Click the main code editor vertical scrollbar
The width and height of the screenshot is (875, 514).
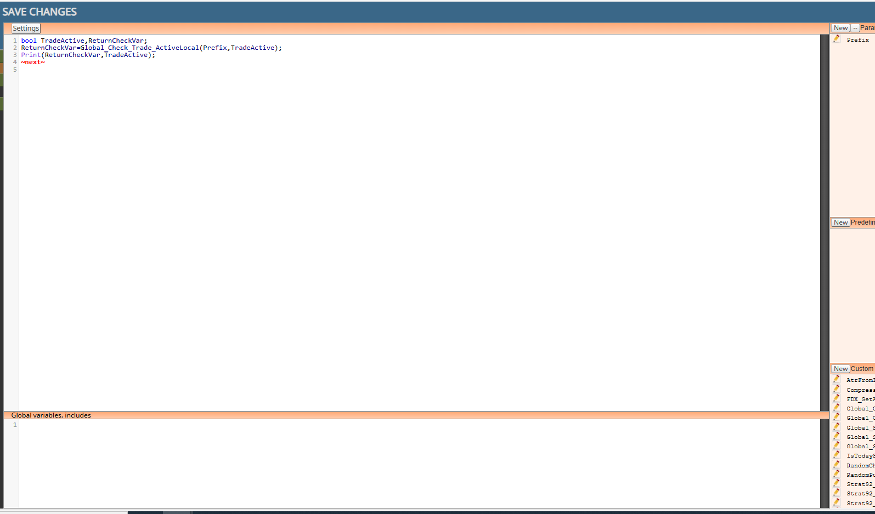point(824,222)
